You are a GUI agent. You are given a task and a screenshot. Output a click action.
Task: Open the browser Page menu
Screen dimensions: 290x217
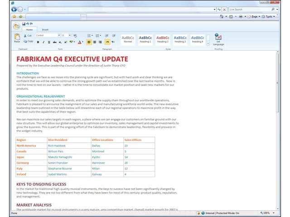tap(254, 17)
